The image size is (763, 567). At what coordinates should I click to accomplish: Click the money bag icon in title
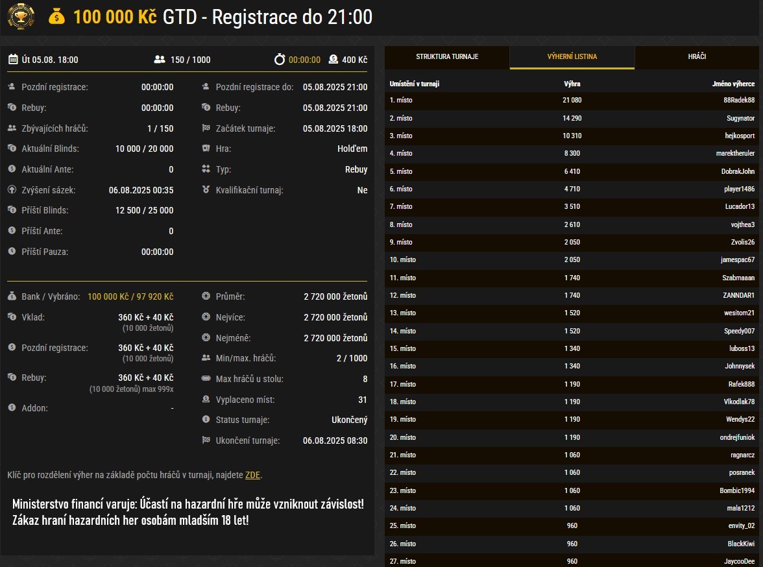click(57, 18)
